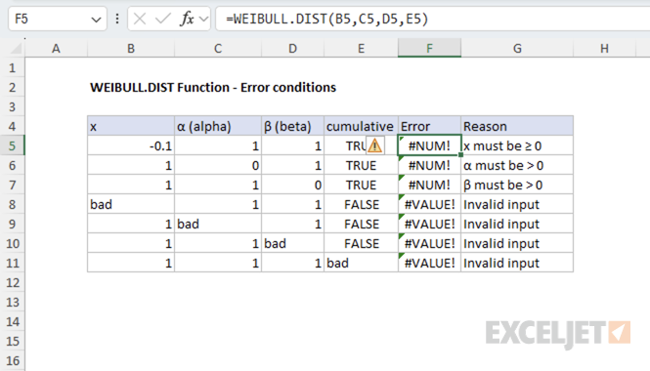Select the #VALUE! cell in row 8
The image size is (650, 371).
(429, 205)
